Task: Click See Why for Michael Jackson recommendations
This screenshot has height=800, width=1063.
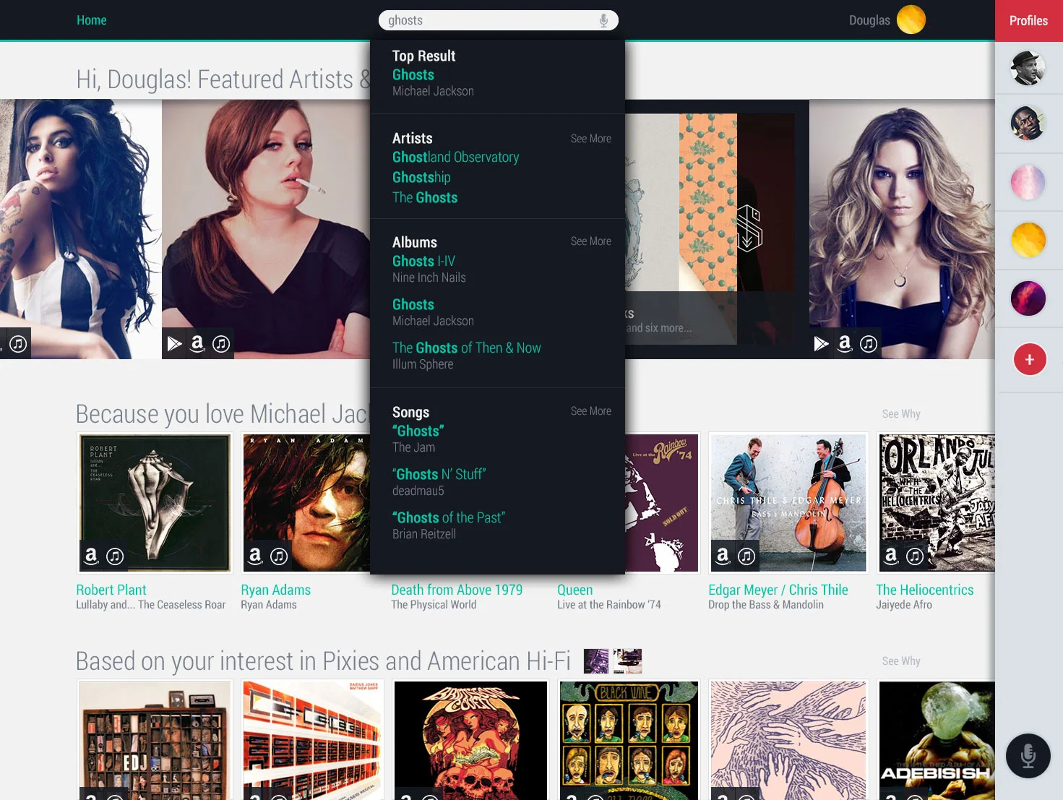Action: click(900, 414)
